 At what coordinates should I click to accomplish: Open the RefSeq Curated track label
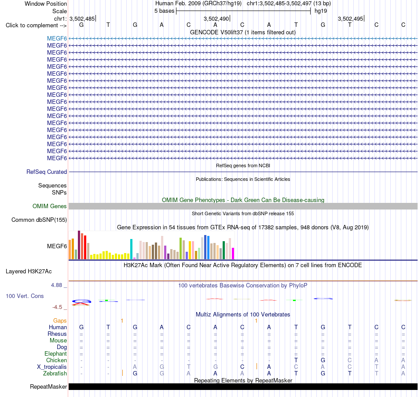[x=46, y=172]
